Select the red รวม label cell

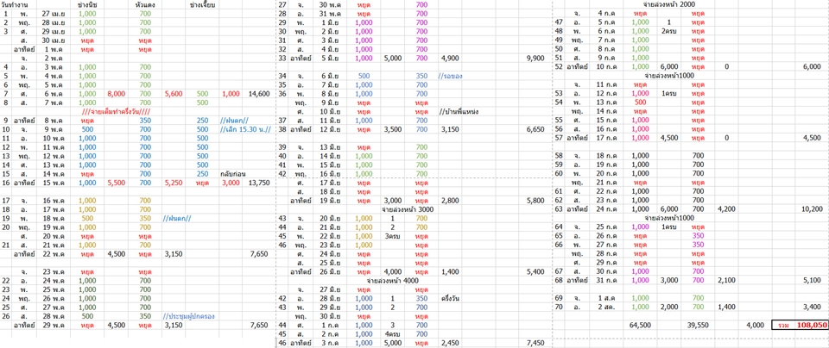pos(782,326)
